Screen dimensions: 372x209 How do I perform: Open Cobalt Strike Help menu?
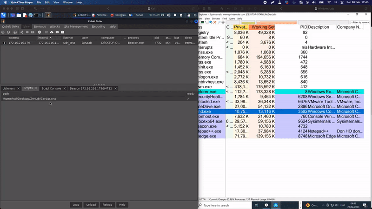[113, 26]
